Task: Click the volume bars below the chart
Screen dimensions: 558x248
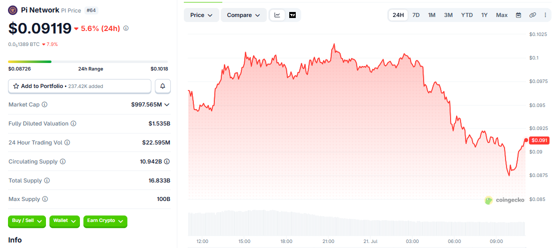Action: coord(356,222)
